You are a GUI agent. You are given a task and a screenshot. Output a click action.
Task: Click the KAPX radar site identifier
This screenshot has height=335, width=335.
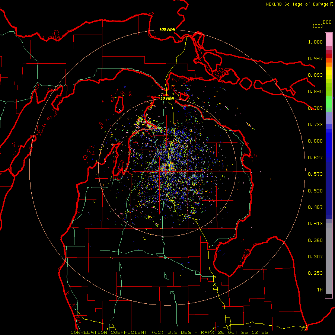[x=207, y=332]
